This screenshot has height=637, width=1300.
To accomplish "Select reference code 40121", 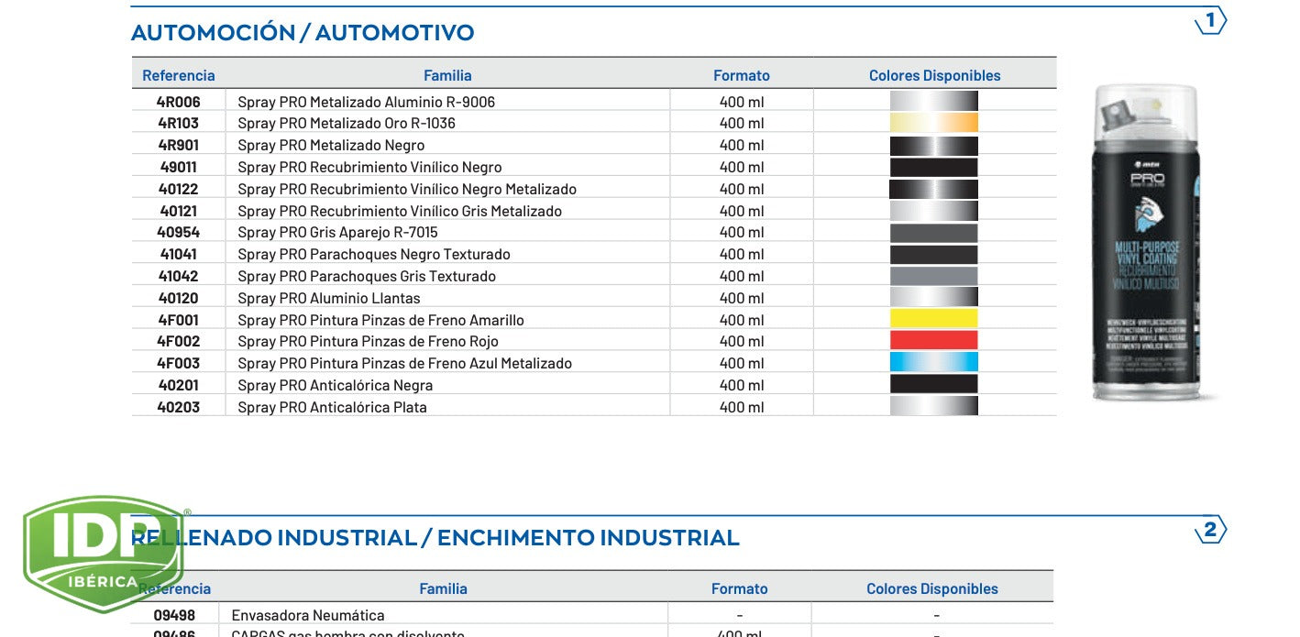I will (179, 211).
